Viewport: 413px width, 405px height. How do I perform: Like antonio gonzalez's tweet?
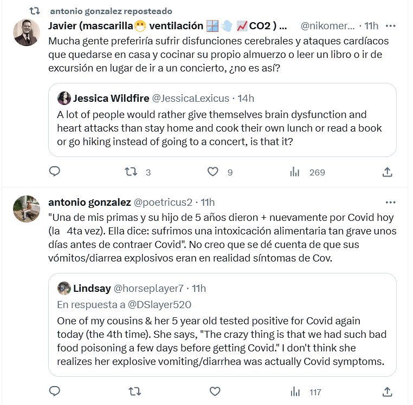(x=215, y=391)
